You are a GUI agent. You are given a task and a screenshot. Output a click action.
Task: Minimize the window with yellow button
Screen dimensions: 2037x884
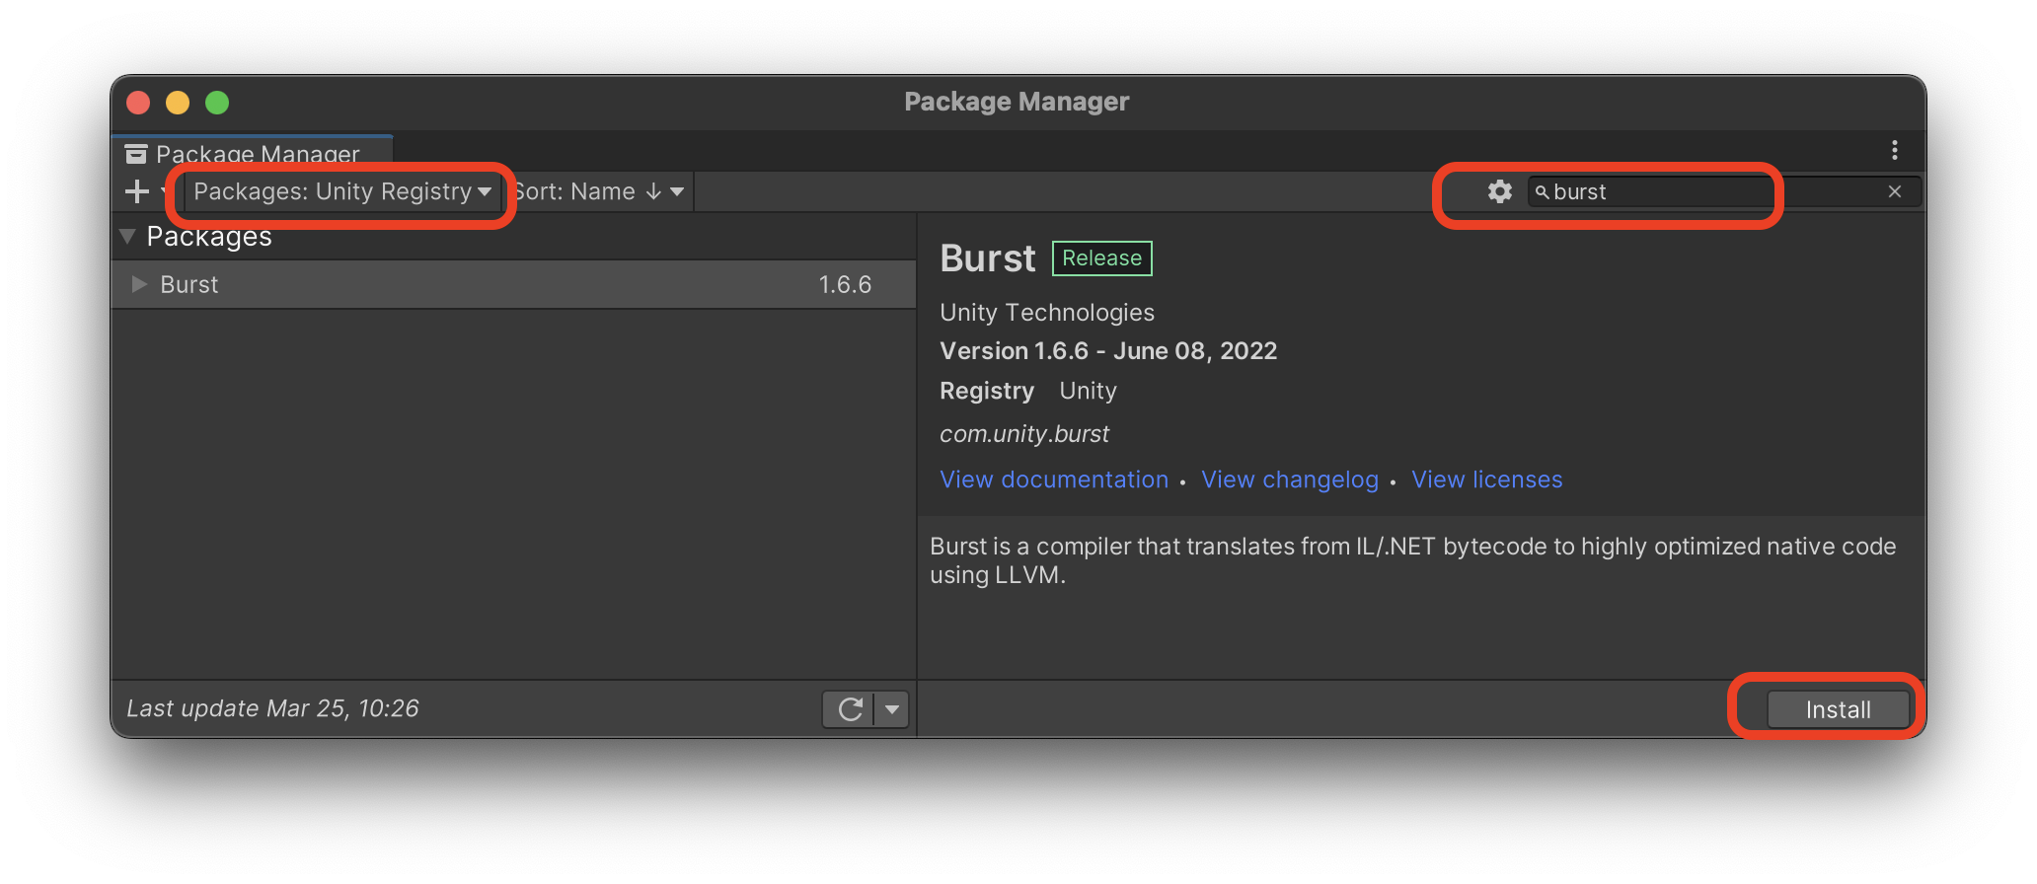(x=178, y=103)
